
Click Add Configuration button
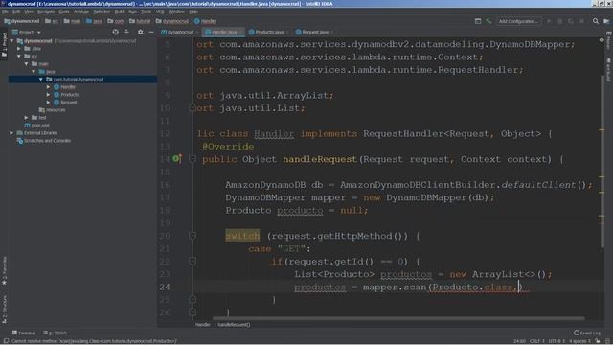coord(518,21)
